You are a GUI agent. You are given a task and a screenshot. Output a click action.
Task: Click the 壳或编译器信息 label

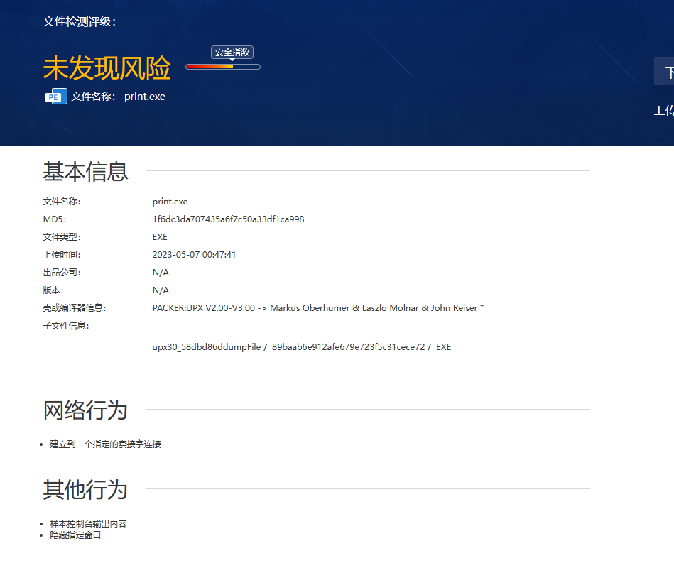(x=75, y=308)
